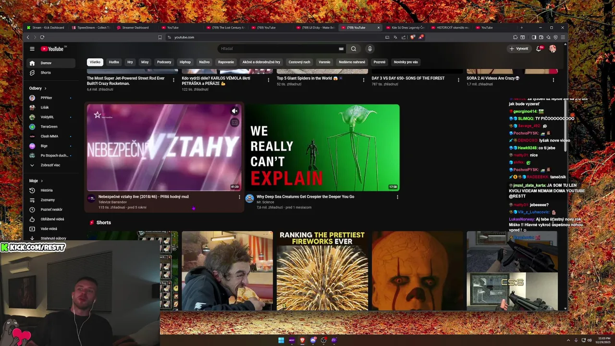Open options for the SORA 2 AI video
This screenshot has width=615, height=346.
[x=553, y=80]
